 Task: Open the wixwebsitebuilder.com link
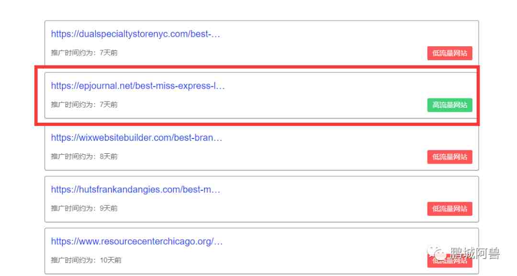pyautogui.click(x=136, y=138)
